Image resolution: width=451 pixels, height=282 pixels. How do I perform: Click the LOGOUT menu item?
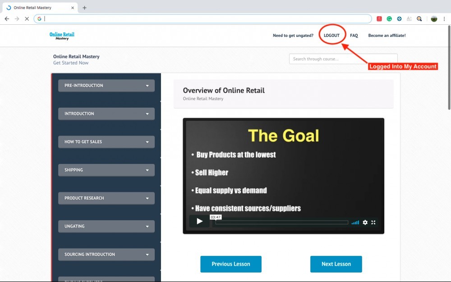[x=331, y=35]
